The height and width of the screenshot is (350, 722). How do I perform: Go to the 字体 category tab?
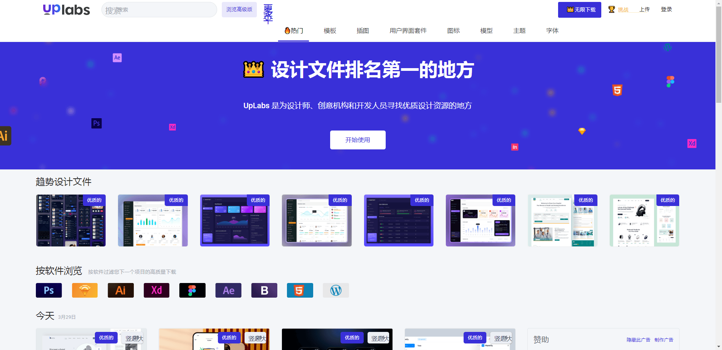click(552, 31)
